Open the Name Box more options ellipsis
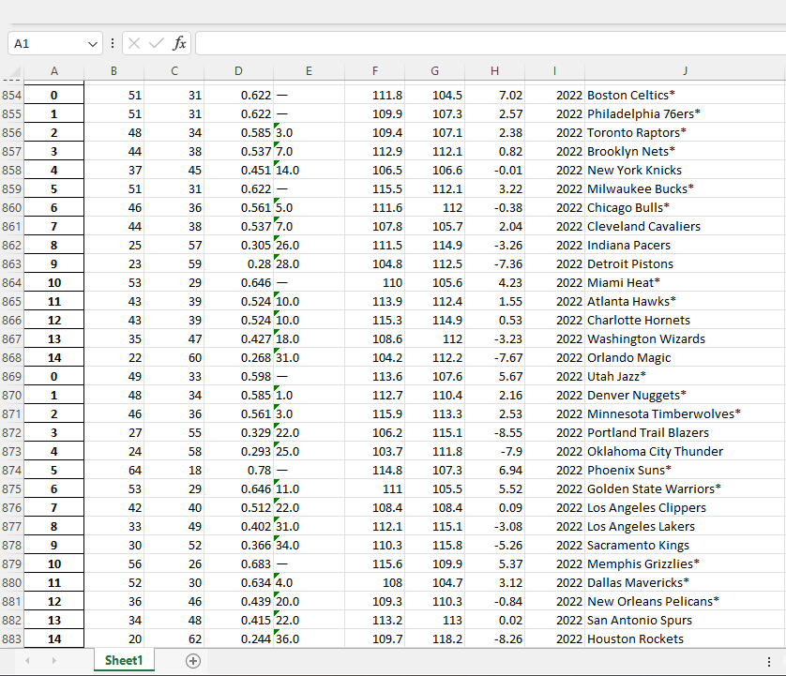Viewport: 786px width, 676px height. coord(111,42)
